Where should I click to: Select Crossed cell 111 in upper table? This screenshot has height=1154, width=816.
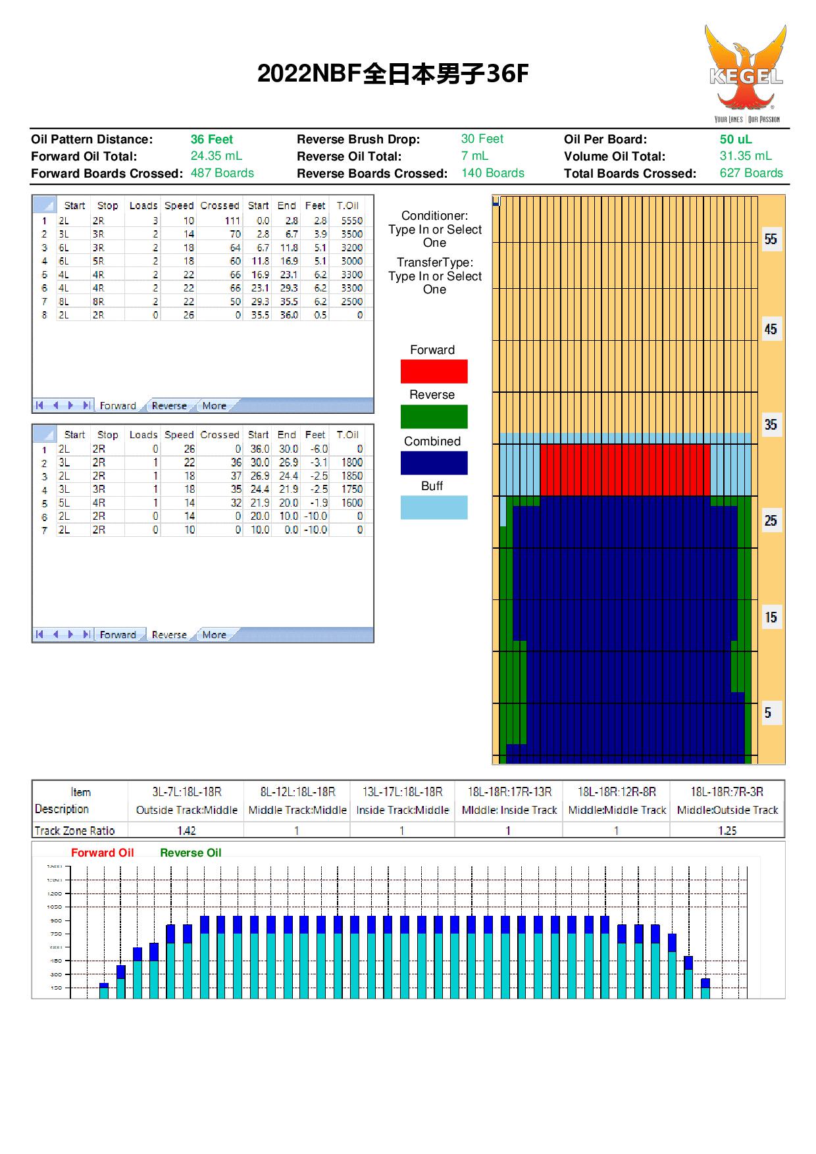[x=220, y=221]
